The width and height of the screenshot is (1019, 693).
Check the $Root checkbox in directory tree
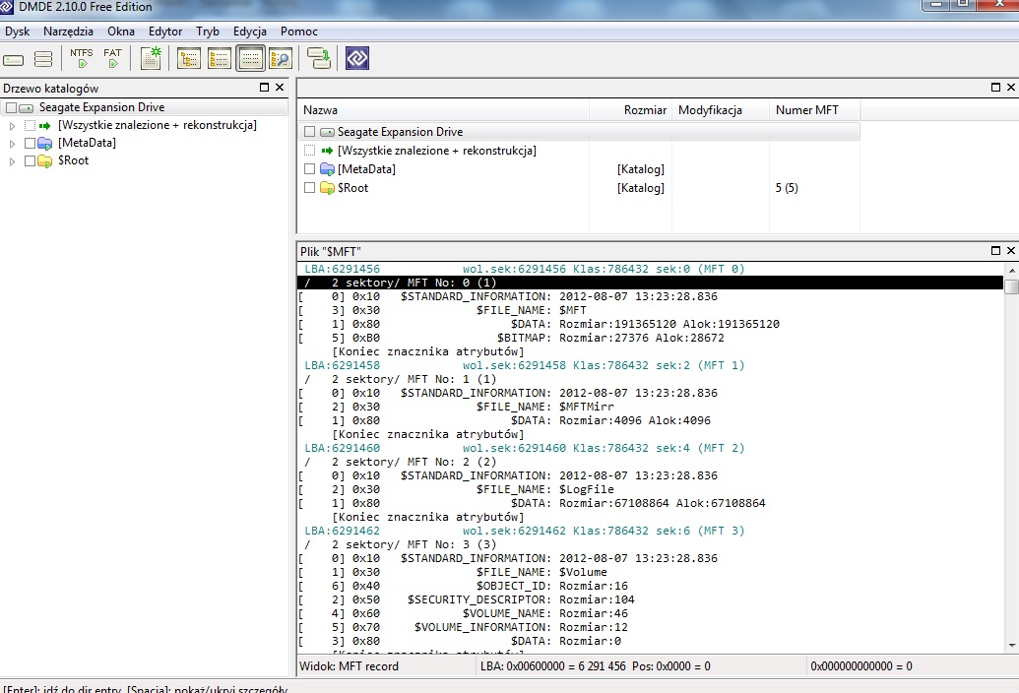(x=30, y=161)
